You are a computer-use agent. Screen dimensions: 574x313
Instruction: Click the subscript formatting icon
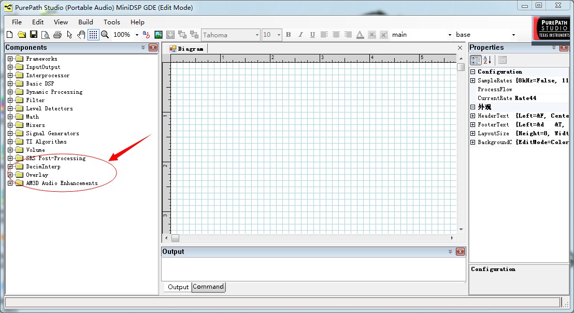pyautogui.click(x=372, y=35)
